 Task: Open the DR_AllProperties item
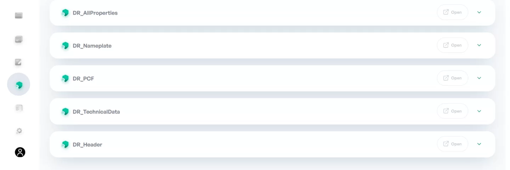(x=452, y=12)
